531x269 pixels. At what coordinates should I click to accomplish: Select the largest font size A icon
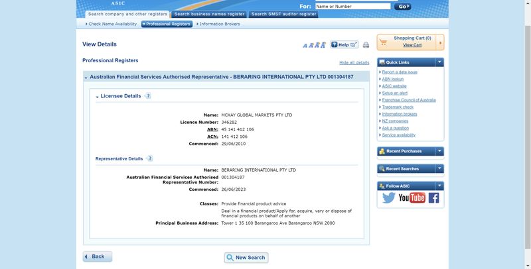pyautogui.click(x=323, y=44)
